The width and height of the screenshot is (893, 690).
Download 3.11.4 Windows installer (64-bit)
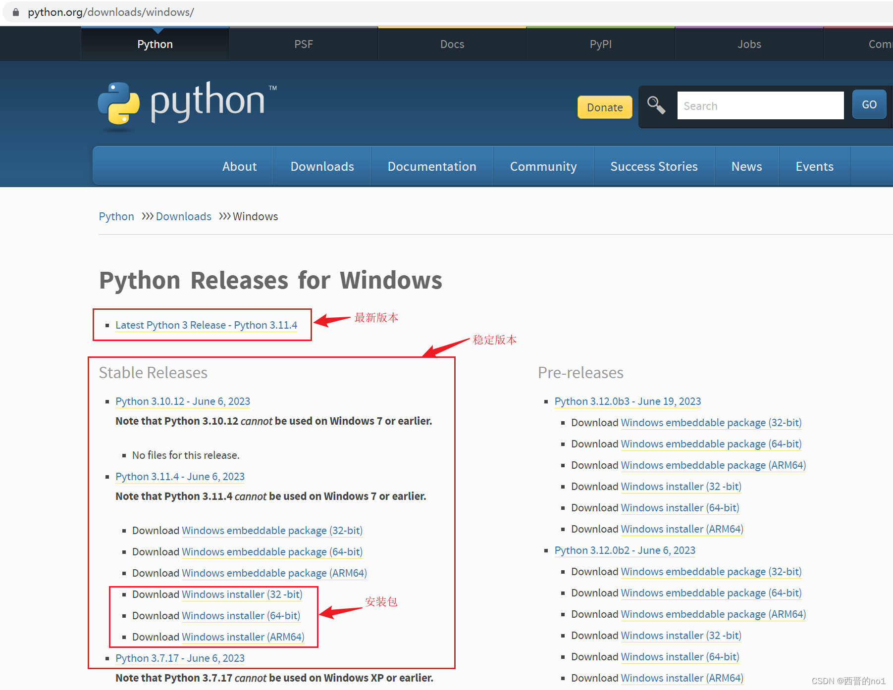pyautogui.click(x=241, y=616)
